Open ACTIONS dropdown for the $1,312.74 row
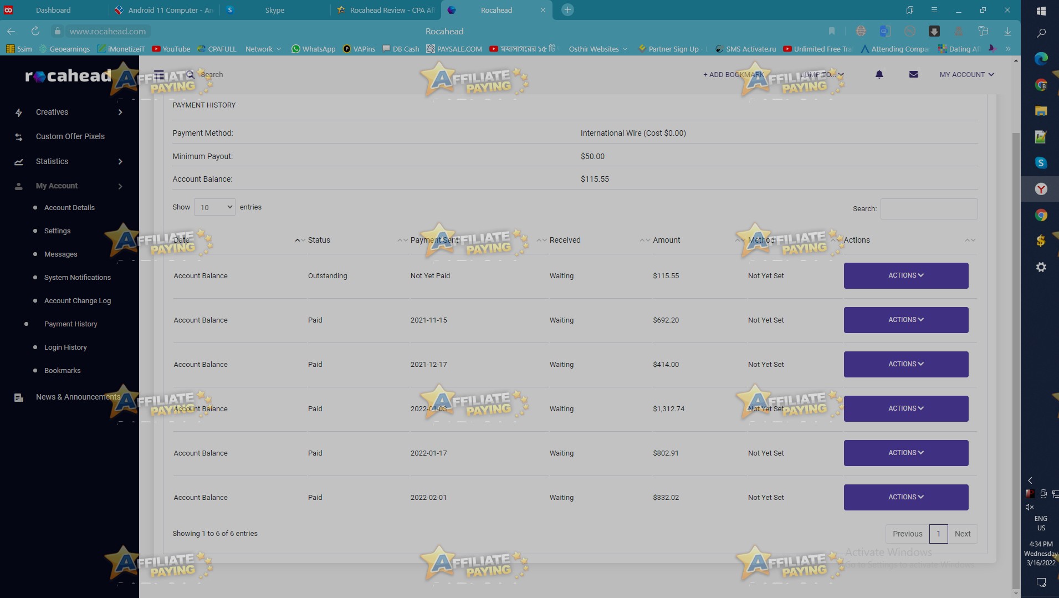 (906, 408)
